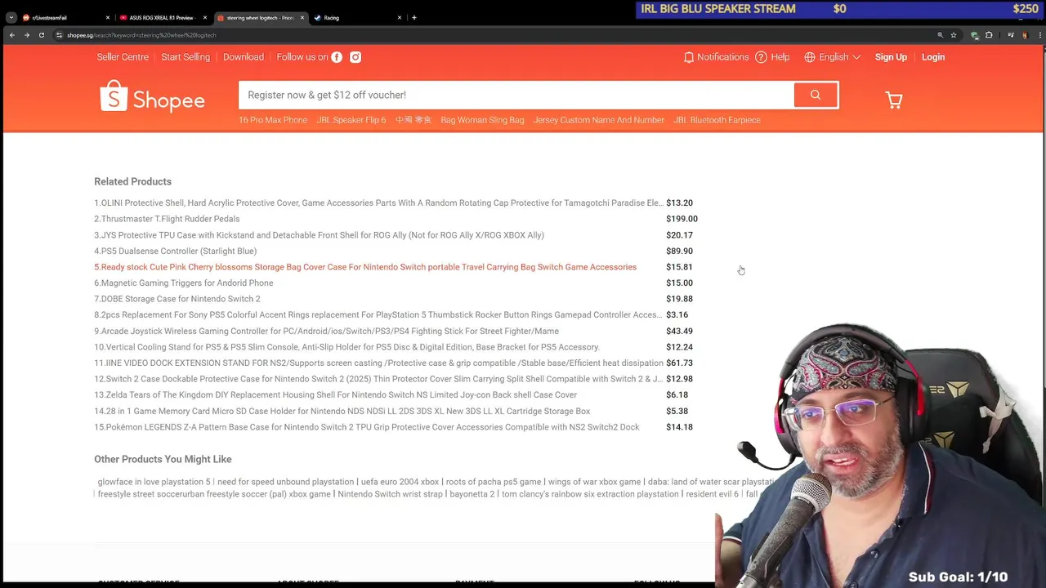Select JBL Speaker Flip 6 suggestion
Screen dimensions: 1046x588
(x=351, y=120)
